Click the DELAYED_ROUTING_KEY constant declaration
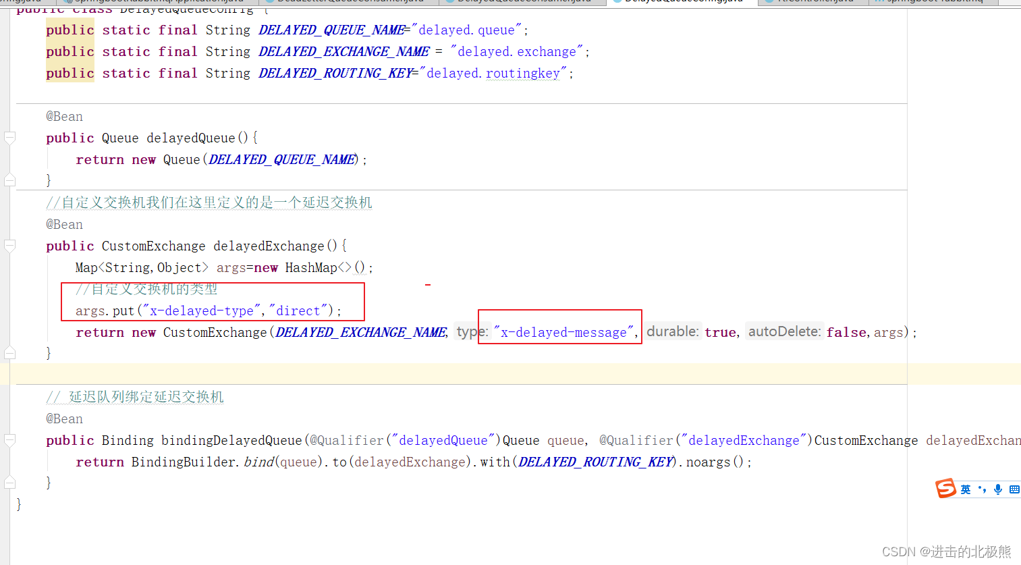Viewport: 1021px width, 565px height. pos(335,73)
